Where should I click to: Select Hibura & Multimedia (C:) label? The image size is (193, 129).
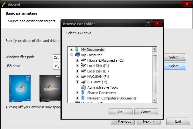106,60
